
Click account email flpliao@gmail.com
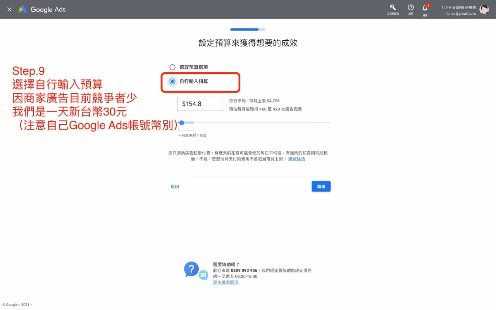click(x=461, y=14)
